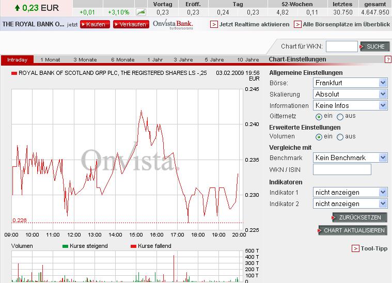Switch to the 3 Jahre tab
This screenshot has width=392, height=283.
point(183,60)
